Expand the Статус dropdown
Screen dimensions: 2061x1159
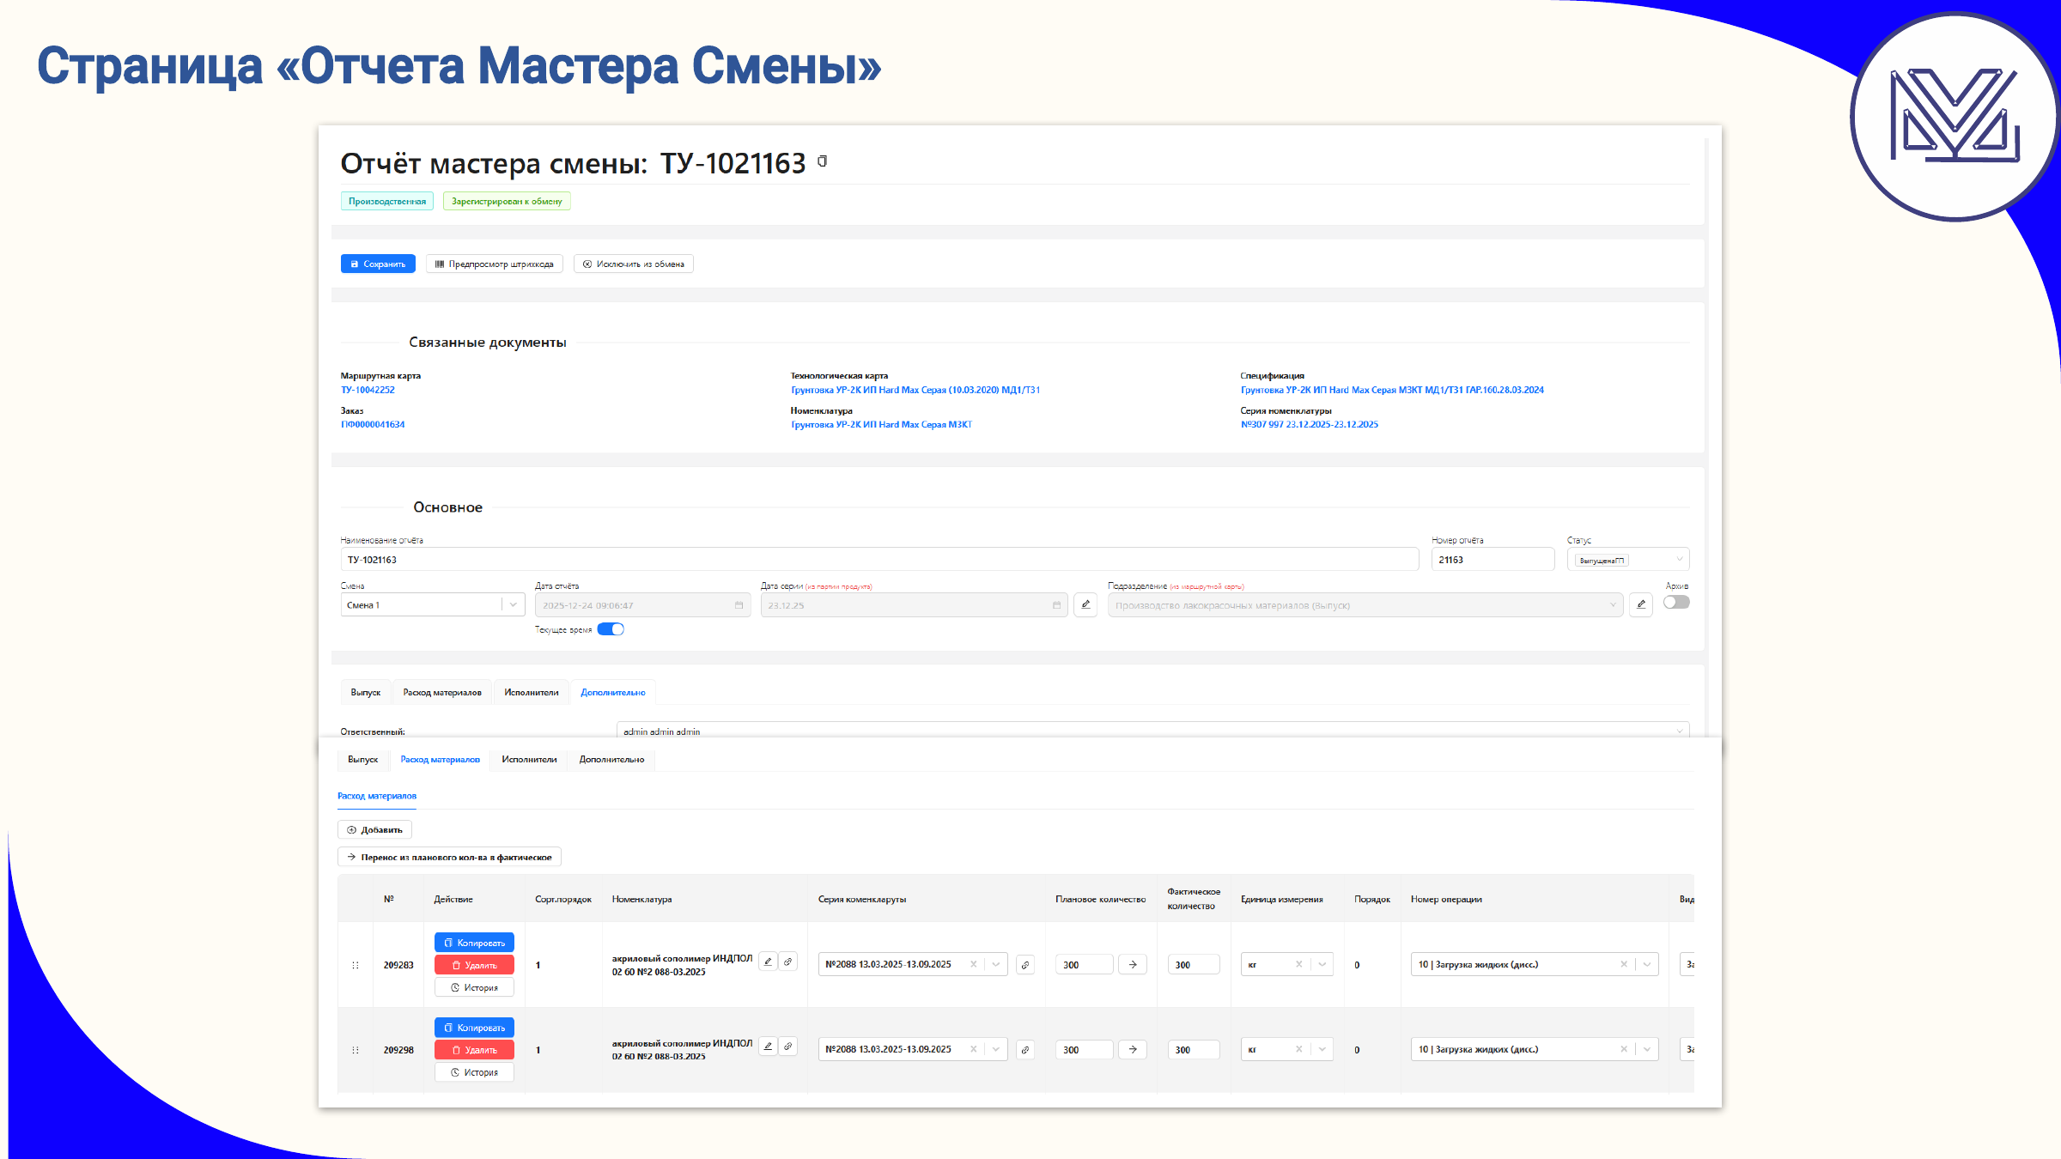point(1679,560)
